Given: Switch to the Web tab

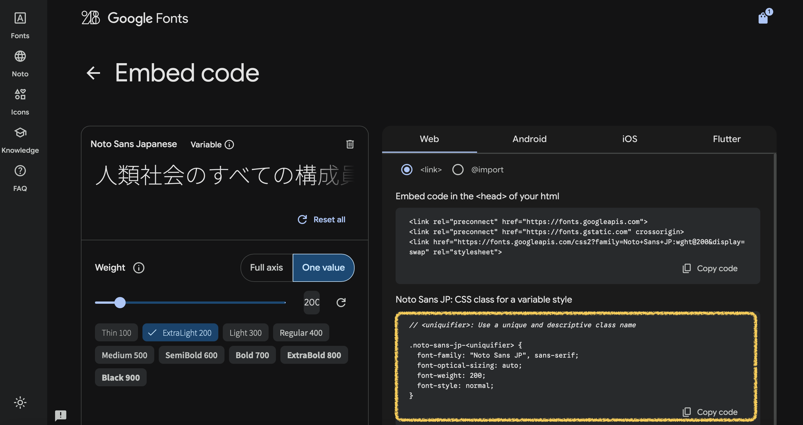Looking at the screenshot, I should pyautogui.click(x=429, y=139).
